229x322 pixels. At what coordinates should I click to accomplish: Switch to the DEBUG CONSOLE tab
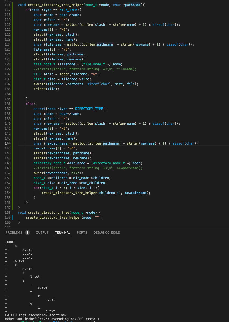pyautogui.click(x=106, y=232)
